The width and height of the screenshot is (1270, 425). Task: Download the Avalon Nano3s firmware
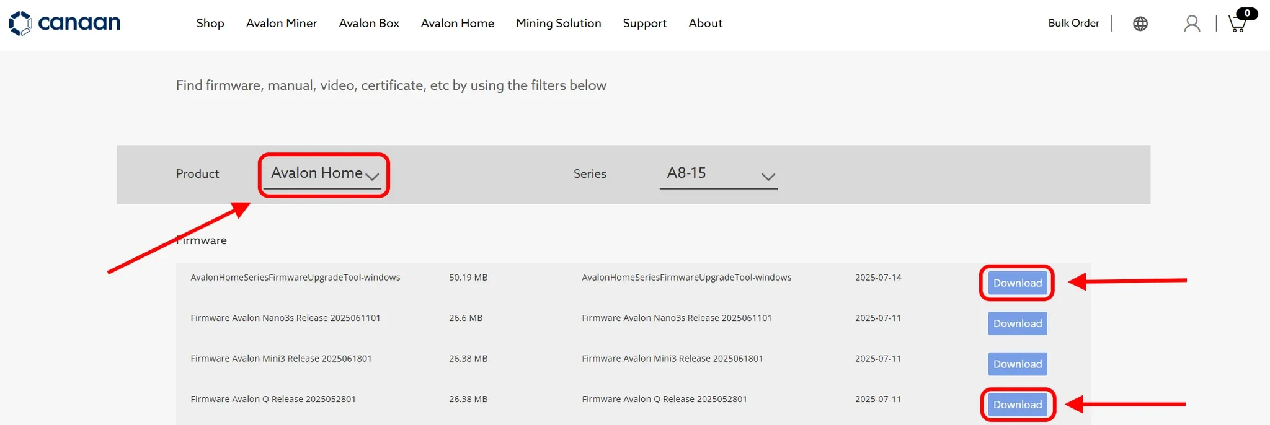[1017, 323]
